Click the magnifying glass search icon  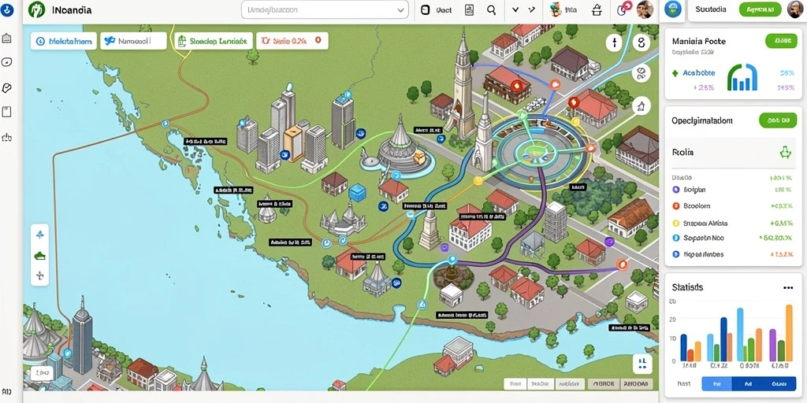[491, 9]
